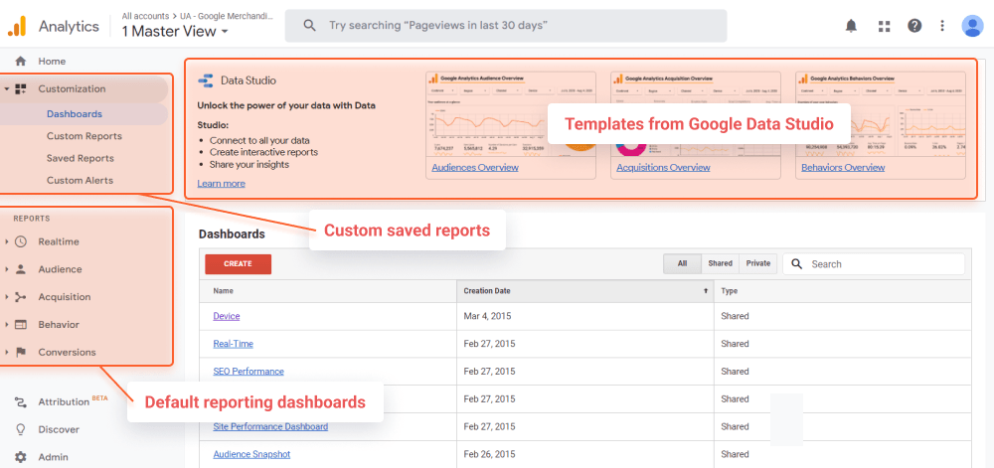Viewport: 994px width, 468px height.
Task: Expand the Audience reports arrow
Action: [6, 269]
